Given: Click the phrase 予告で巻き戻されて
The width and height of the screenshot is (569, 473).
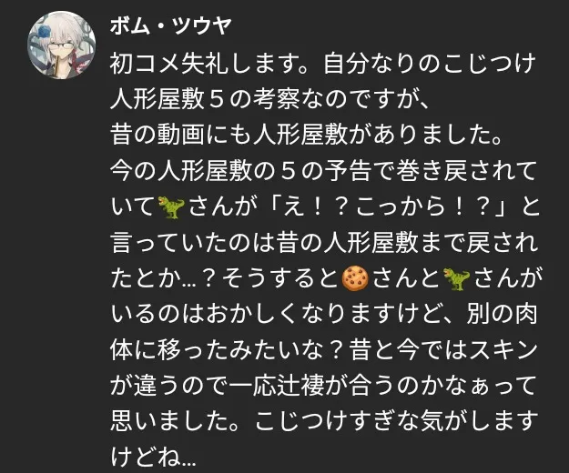Looking at the screenshot, I should tap(430, 171).
